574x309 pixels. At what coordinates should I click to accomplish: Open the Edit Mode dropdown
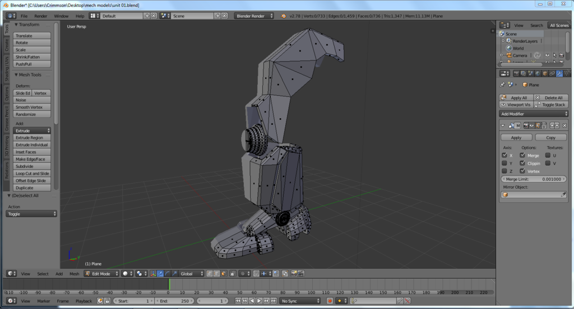pos(101,274)
